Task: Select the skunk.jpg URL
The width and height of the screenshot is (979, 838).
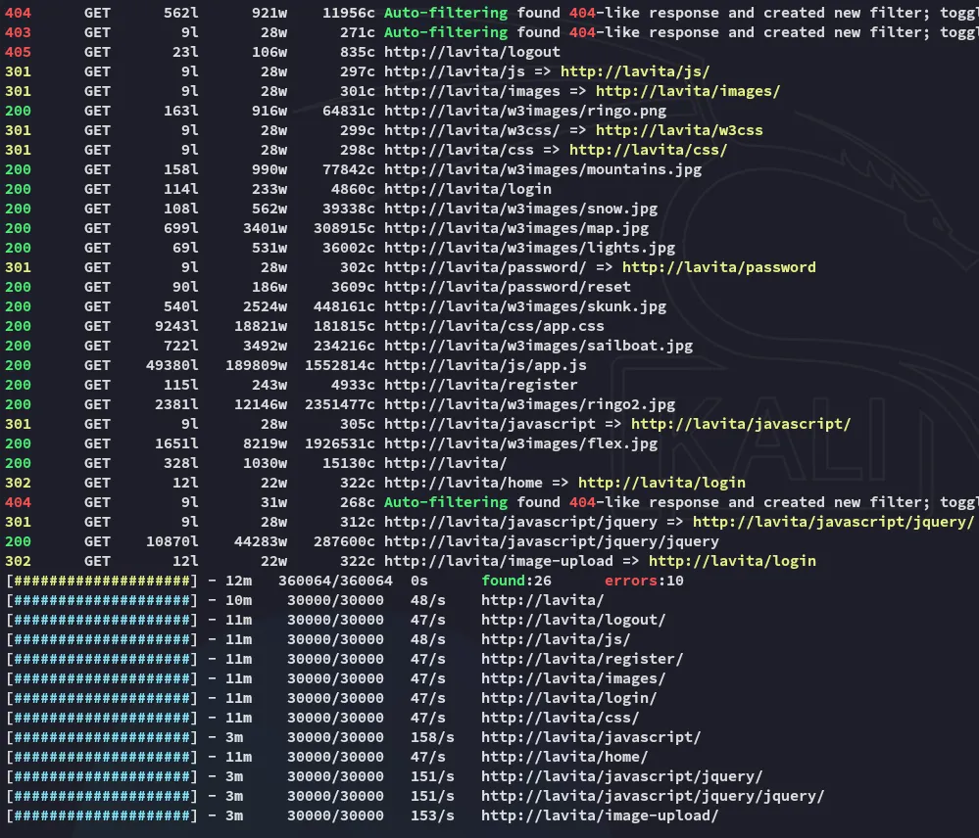Action: pyautogui.click(x=525, y=306)
